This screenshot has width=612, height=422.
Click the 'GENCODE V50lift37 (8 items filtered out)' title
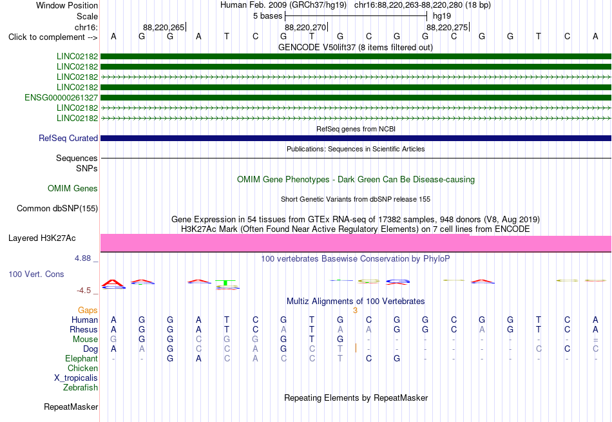(356, 47)
